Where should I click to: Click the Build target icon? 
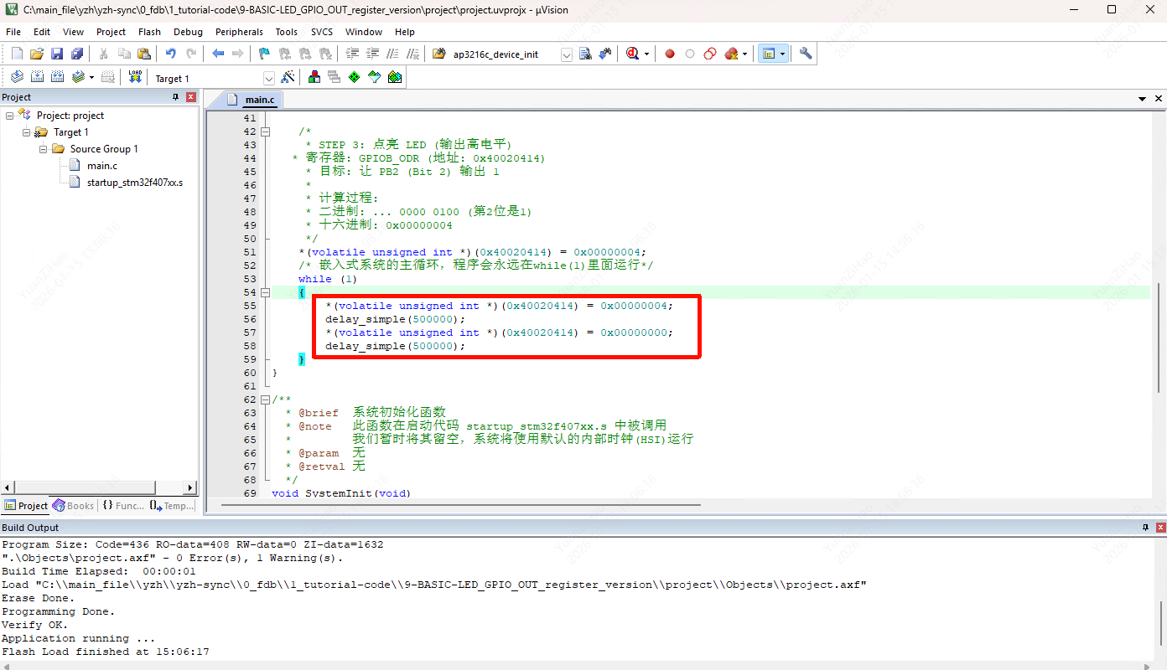pos(37,77)
